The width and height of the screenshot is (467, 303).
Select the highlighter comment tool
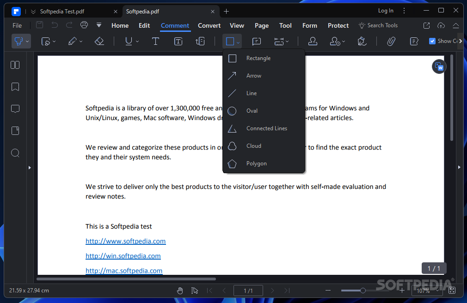pyautogui.click(x=19, y=42)
